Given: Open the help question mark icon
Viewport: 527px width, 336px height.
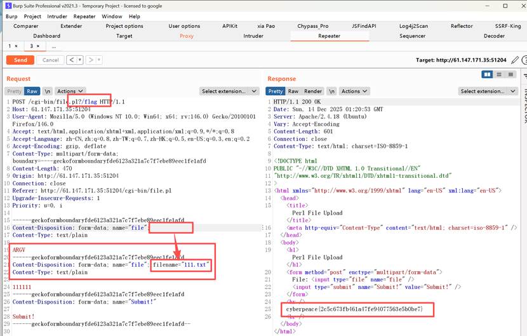Looking at the screenshot, I should pyautogui.click(x=524, y=60).
